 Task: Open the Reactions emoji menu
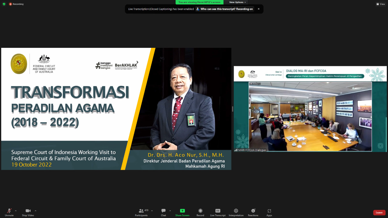[253, 212]
